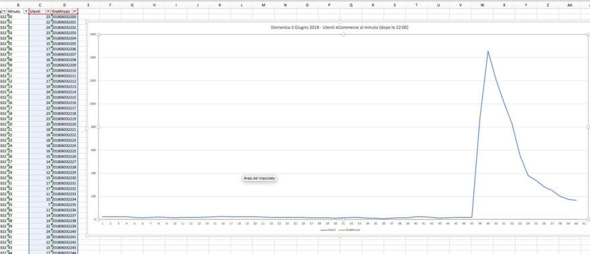Select the OraMinuto legend entry in chart

(349, 230)
